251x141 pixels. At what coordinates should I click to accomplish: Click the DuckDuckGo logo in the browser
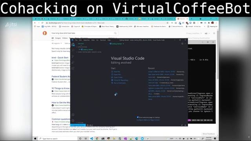click(x=45, y=33)
